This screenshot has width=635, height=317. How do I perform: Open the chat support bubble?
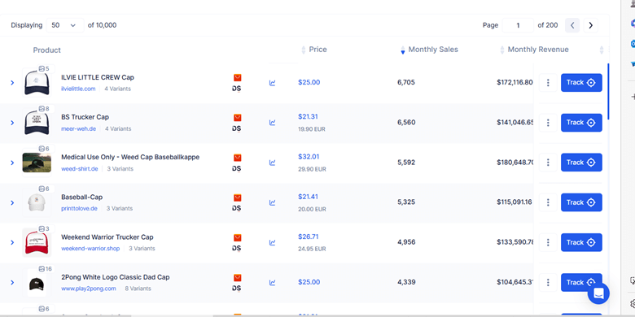pos(598,293)
